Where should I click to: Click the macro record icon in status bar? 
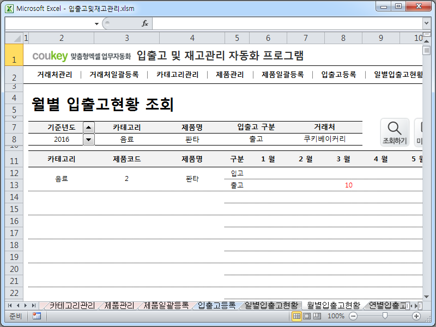coord(37,316)
